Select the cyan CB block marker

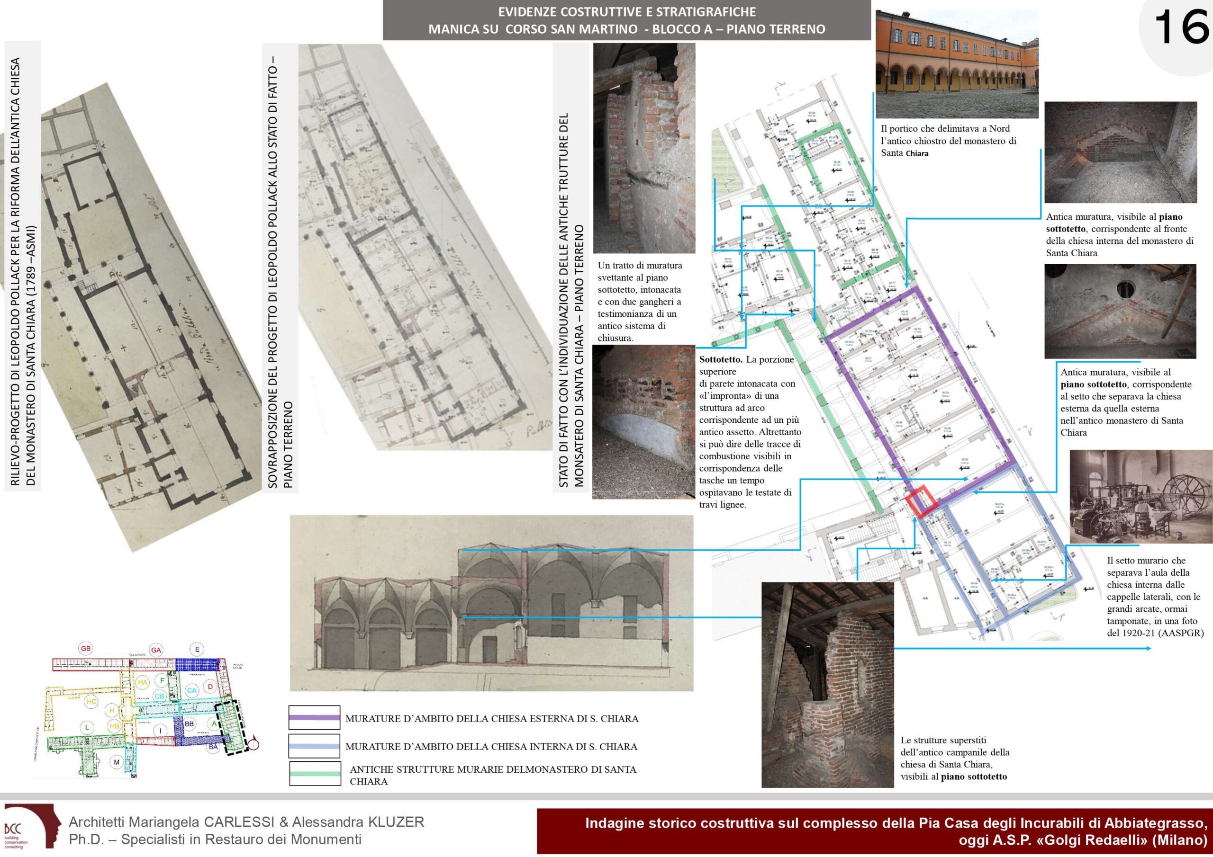pos(160,696)
